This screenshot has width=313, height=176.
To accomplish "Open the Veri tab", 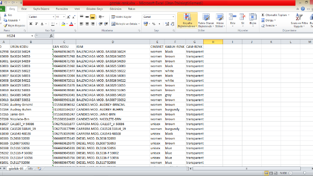I will (77, 9).
